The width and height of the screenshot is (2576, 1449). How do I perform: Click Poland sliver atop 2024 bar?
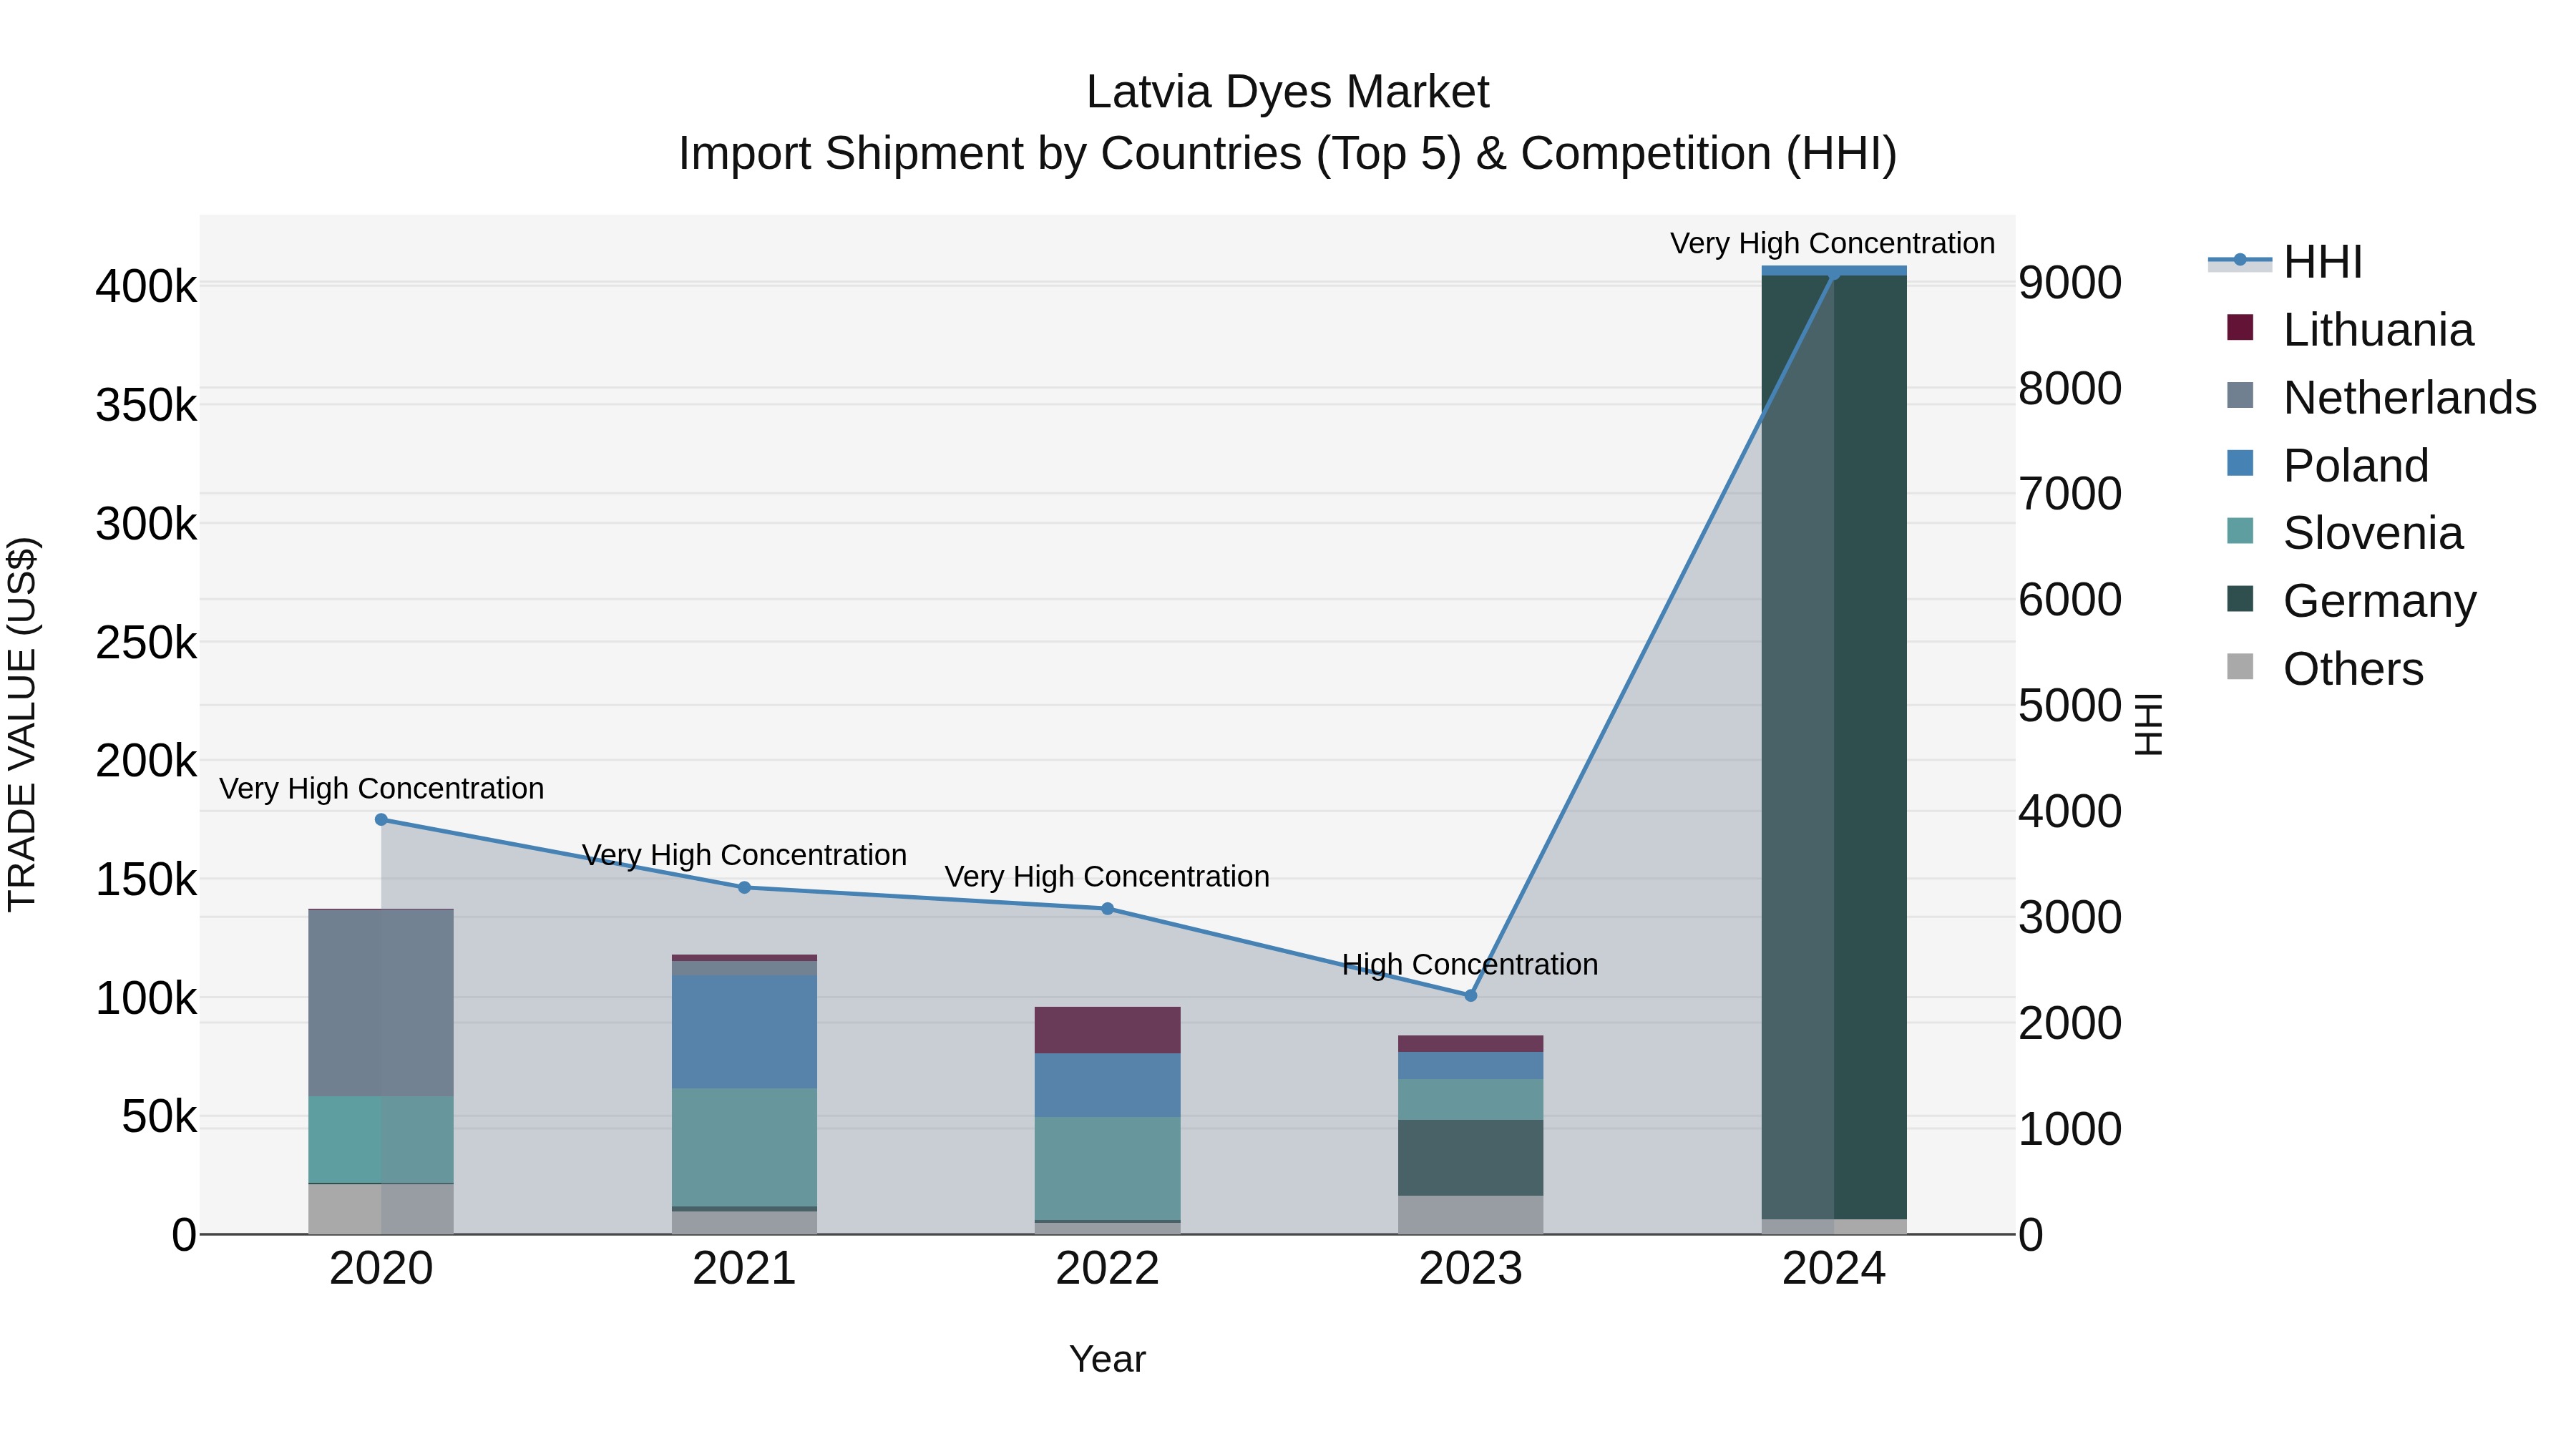click(1834, 271)
